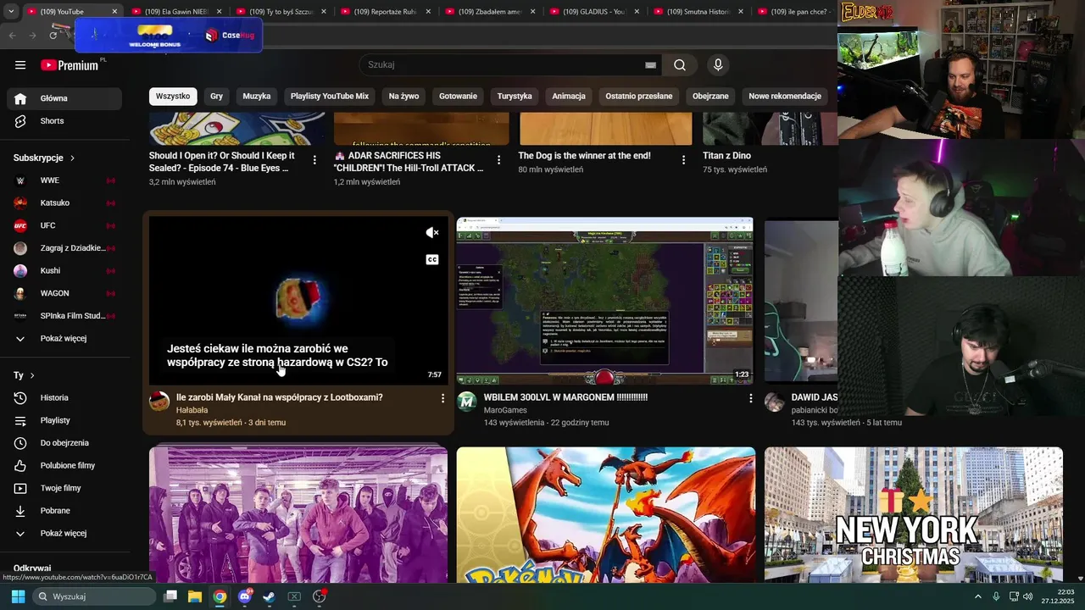Open the on-screen keyboard icon in search
The height and width of the screenshot is (610, 1085).
(650, 64)
